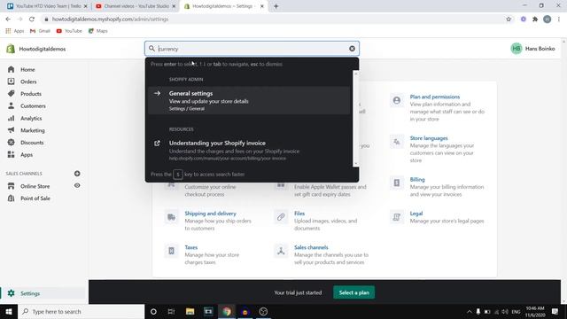The width and height of the screenshot is (567, 319).
Task: Open Analytics in the sidebar
Action: [x=31, y=118]
